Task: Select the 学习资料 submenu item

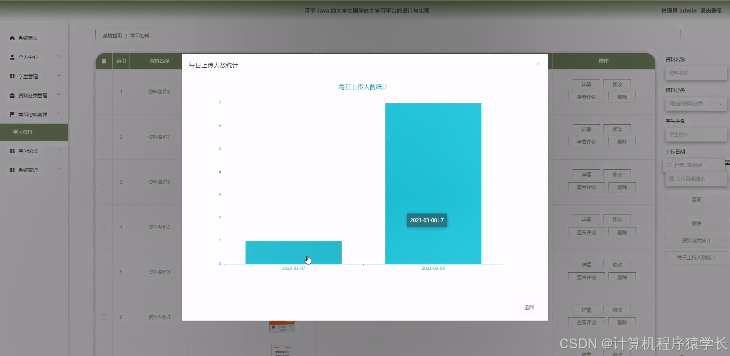Action: coord(34,132)
